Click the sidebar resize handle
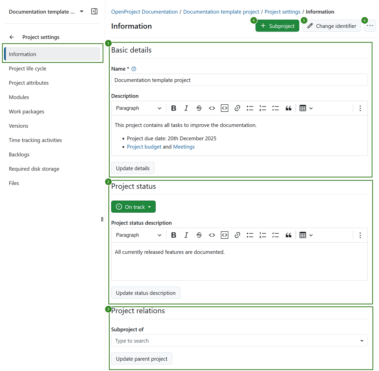 102,219
